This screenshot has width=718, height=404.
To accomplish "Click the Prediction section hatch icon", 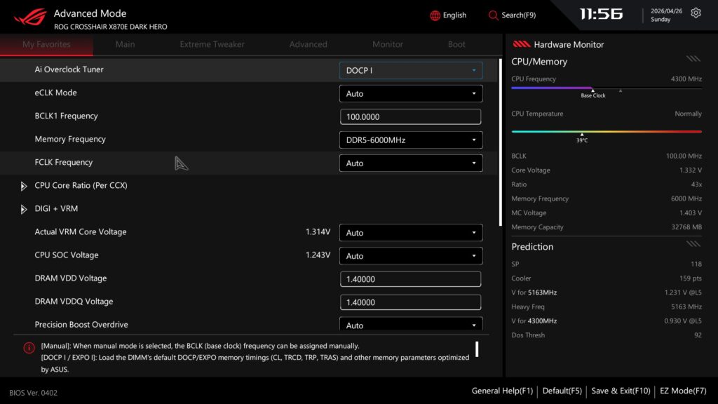I will (x=693, y=243).
